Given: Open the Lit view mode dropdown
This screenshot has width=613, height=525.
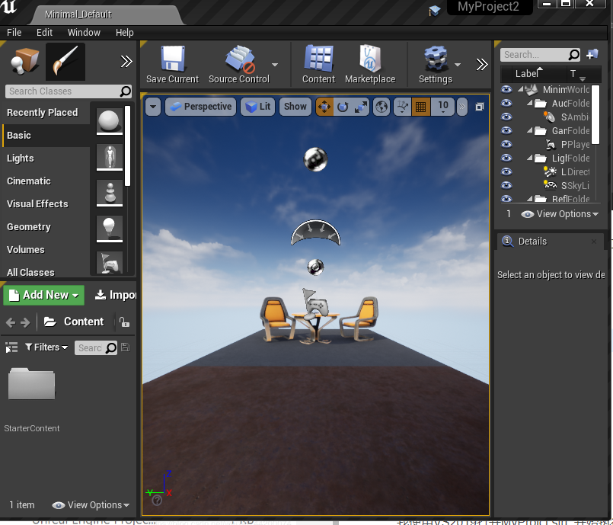Looking at the screenshot, I should (x=257, y=107).
